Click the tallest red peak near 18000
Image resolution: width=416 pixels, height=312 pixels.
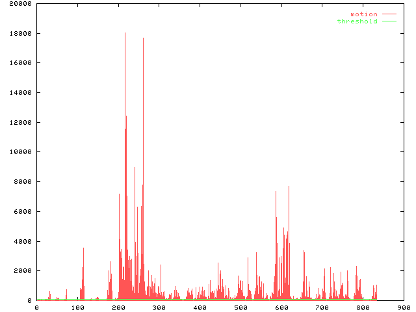point(125,34)
